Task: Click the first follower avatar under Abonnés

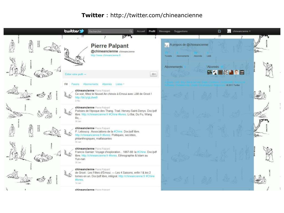Action: [x=210, y=72]
